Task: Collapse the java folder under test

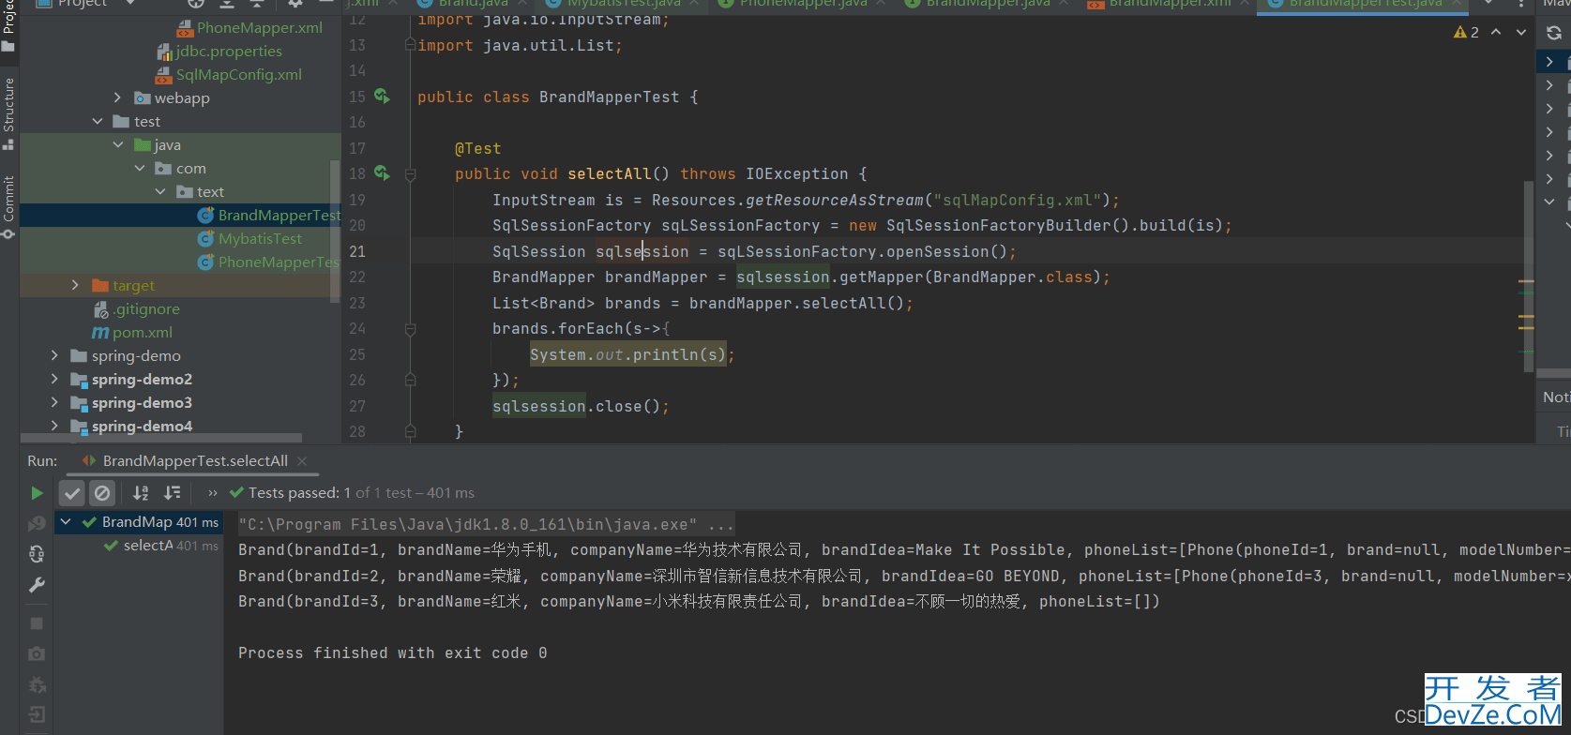Action: [x=118, y=144]
